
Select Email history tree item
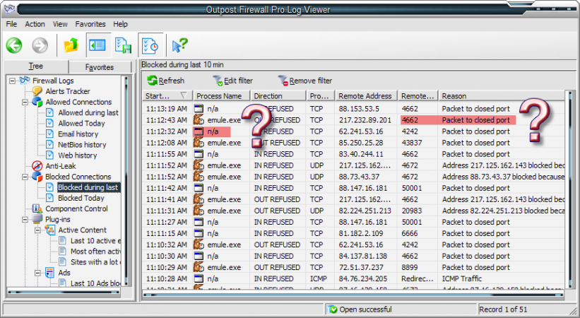pyautogui.click(x=78, y=134)
